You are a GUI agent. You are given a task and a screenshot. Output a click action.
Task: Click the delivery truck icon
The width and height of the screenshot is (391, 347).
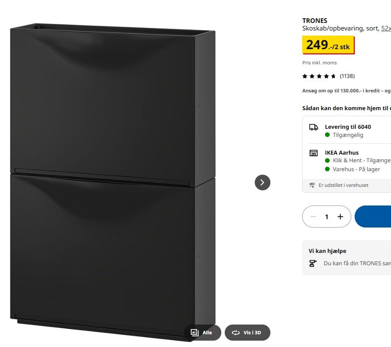tap(314, 127)
